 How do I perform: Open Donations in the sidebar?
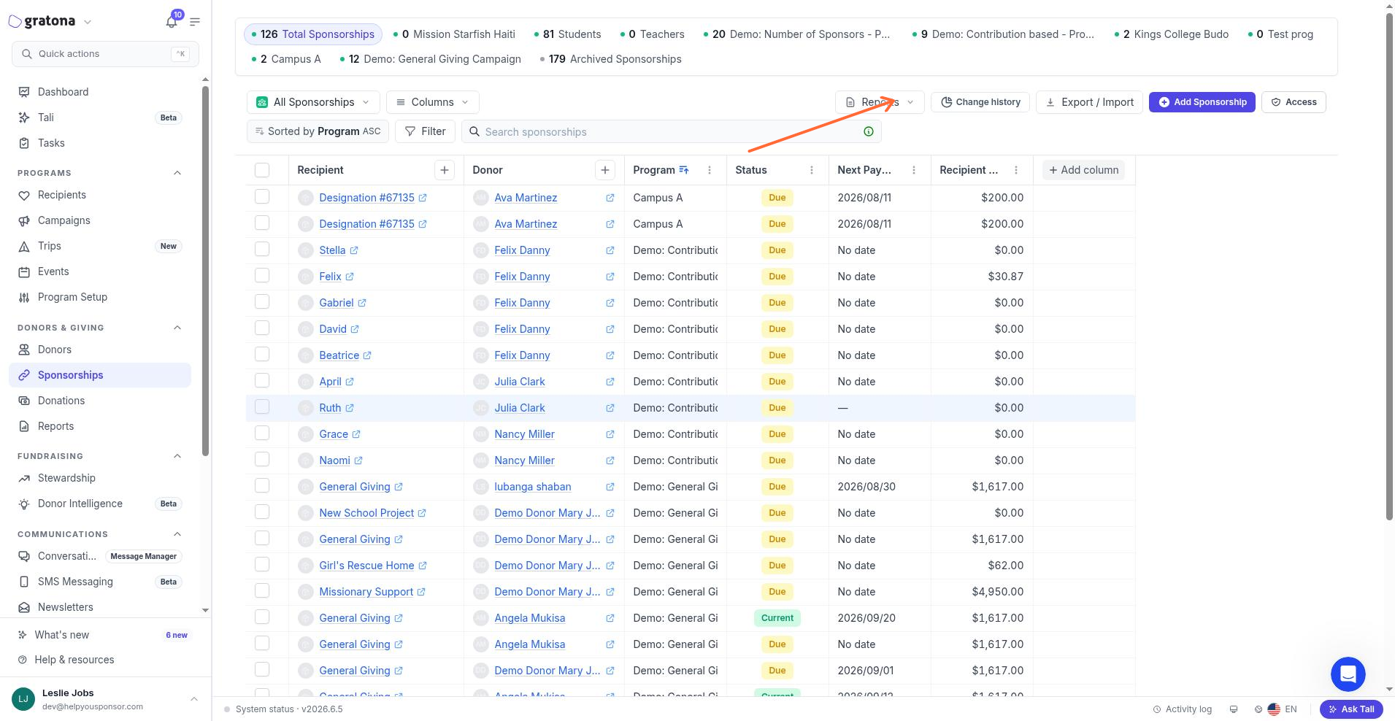coord(100,401)
